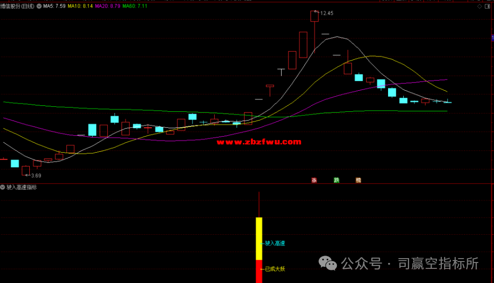494x283 pixels.
Task: Select the candlestick at the 3.69 low
Action: click(26, 170)
